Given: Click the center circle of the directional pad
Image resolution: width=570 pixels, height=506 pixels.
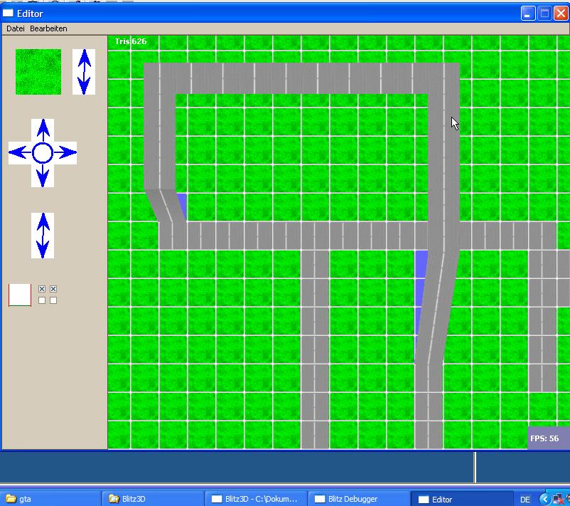Looking at the screenshot, I should tap(43, 153).
